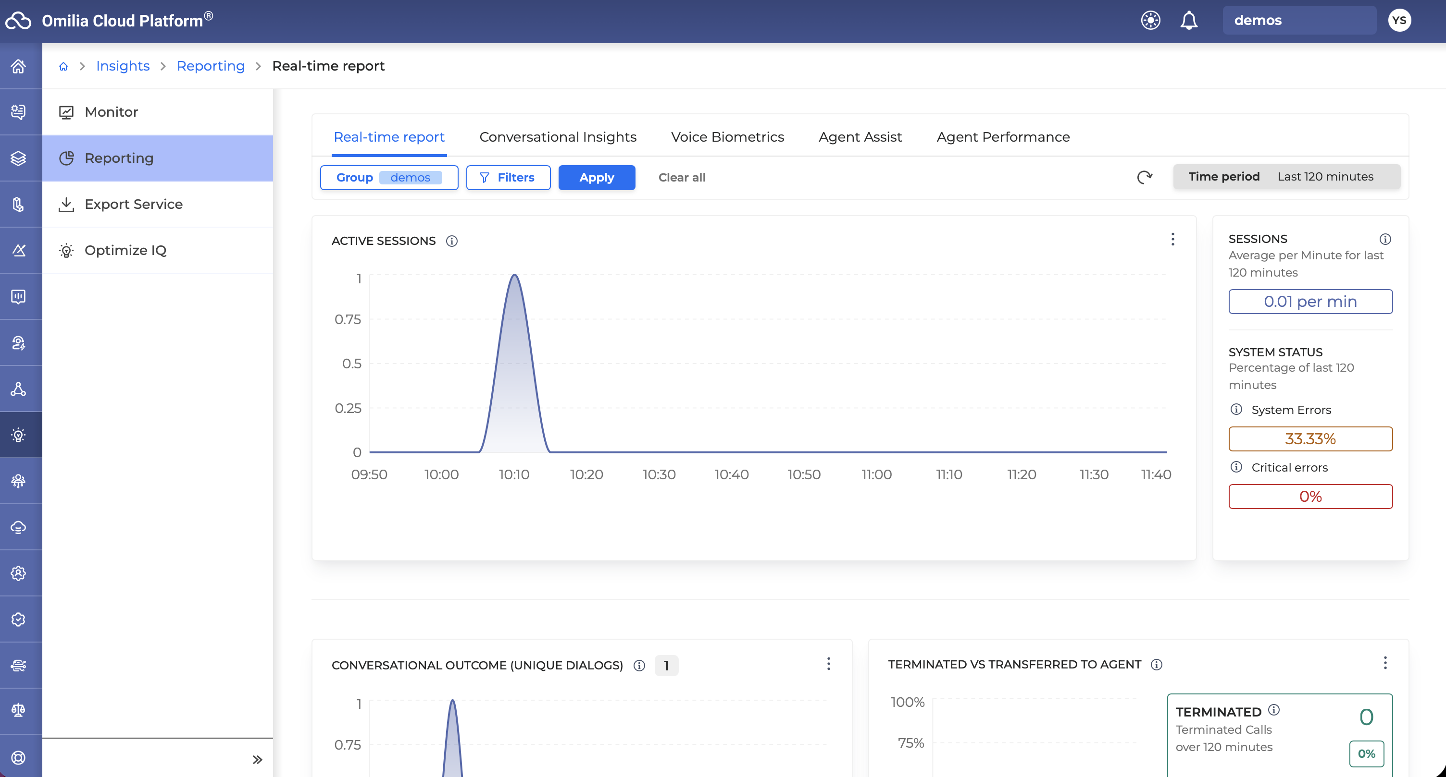Switch to the Voice Biometrics tab
The image size is (1446, 777).
click(727, 137)
